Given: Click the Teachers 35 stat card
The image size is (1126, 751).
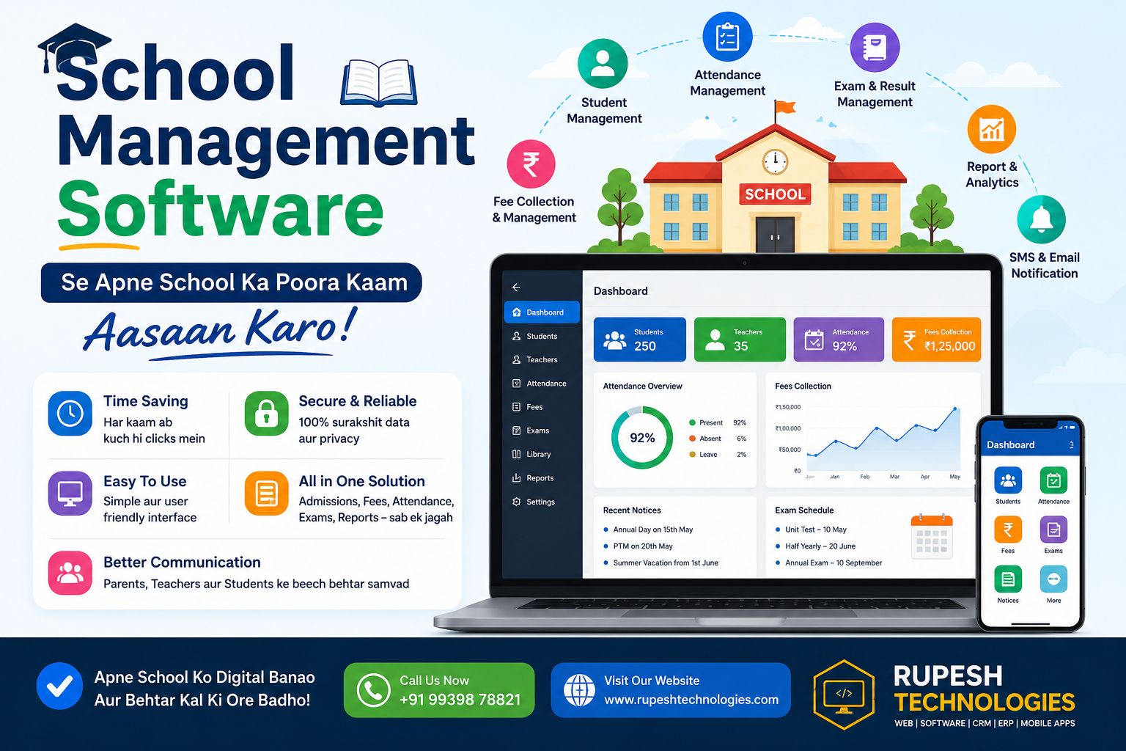Looking at the screenshot, I should click(740, 340).
